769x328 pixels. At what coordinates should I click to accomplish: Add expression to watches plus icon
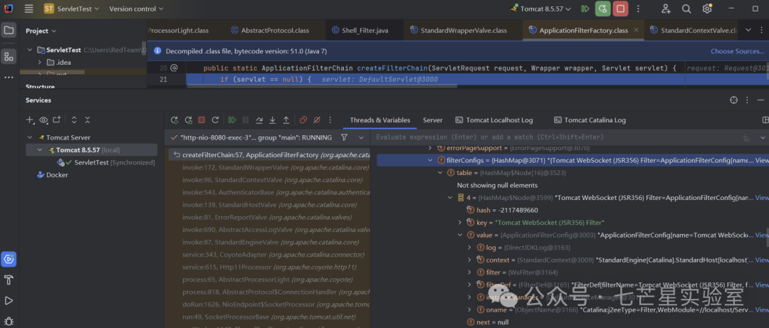(746, 138)
